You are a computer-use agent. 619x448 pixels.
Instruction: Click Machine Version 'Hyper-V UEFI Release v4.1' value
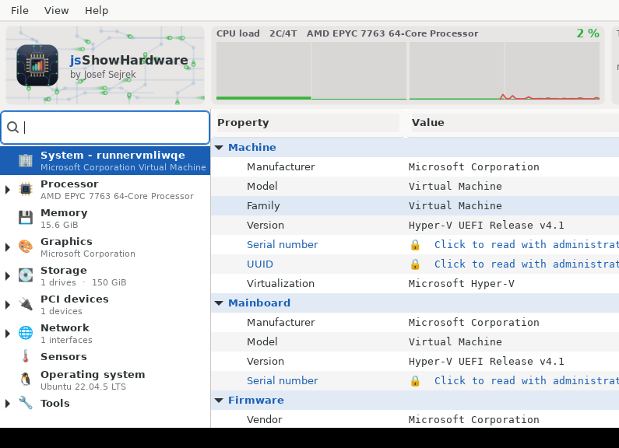(487, 226)
